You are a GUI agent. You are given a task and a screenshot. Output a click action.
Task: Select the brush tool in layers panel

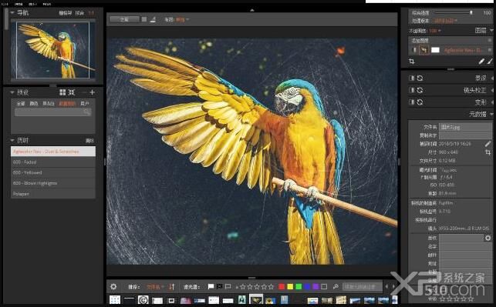click(x=490, y=62)
